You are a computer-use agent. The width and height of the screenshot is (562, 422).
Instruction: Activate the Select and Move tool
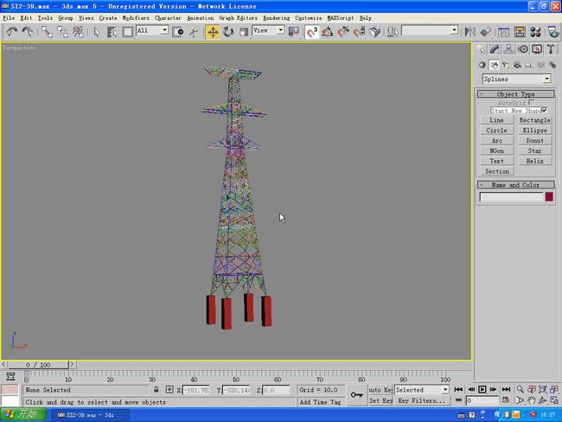click(x=213, y=32)
